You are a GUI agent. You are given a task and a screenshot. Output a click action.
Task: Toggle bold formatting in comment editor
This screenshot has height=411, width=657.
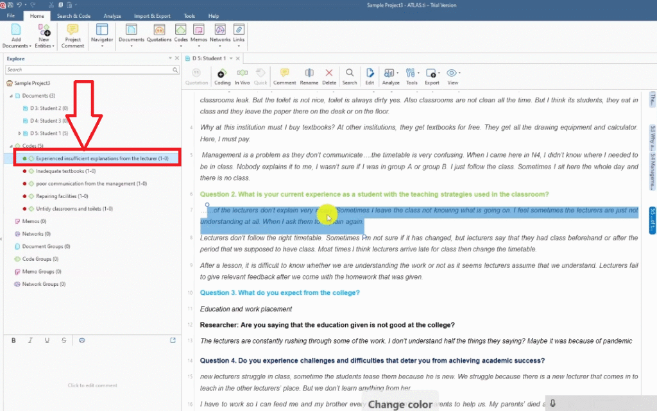[x=13, y=340]
